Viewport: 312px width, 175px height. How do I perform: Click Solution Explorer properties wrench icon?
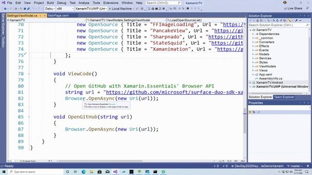click(x=296, y=20)
